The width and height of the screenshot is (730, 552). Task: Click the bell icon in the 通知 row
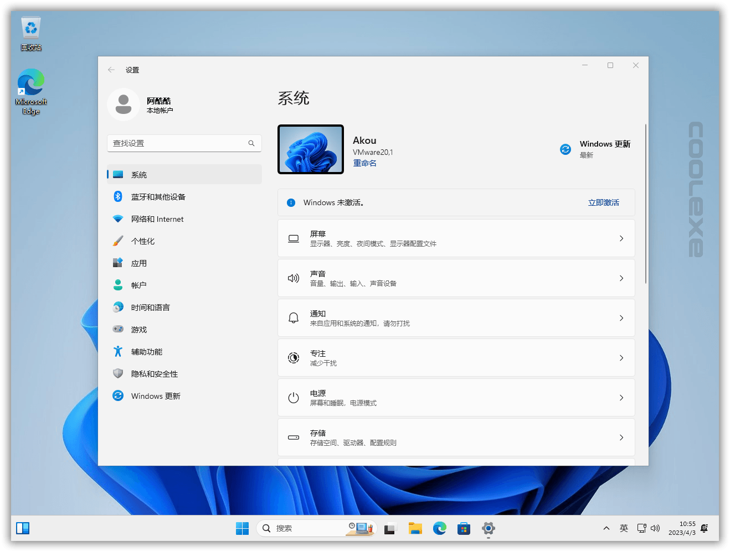(294, 318)
